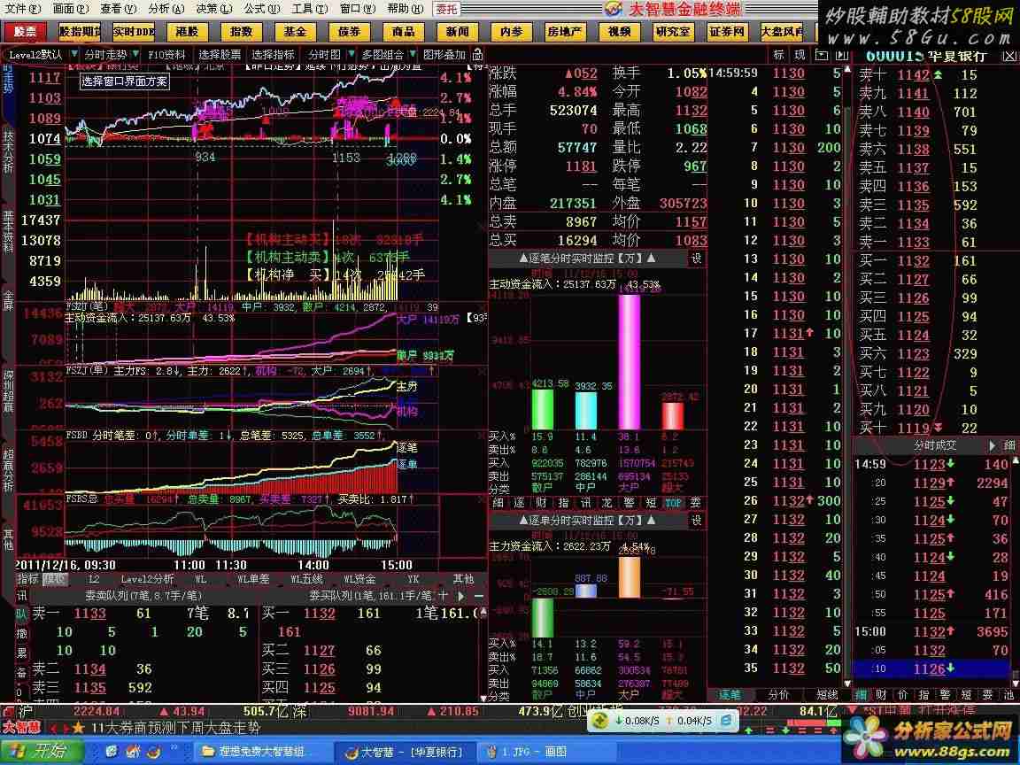Click the 讯 side icon in the queue panel

[x=21, y=595]
